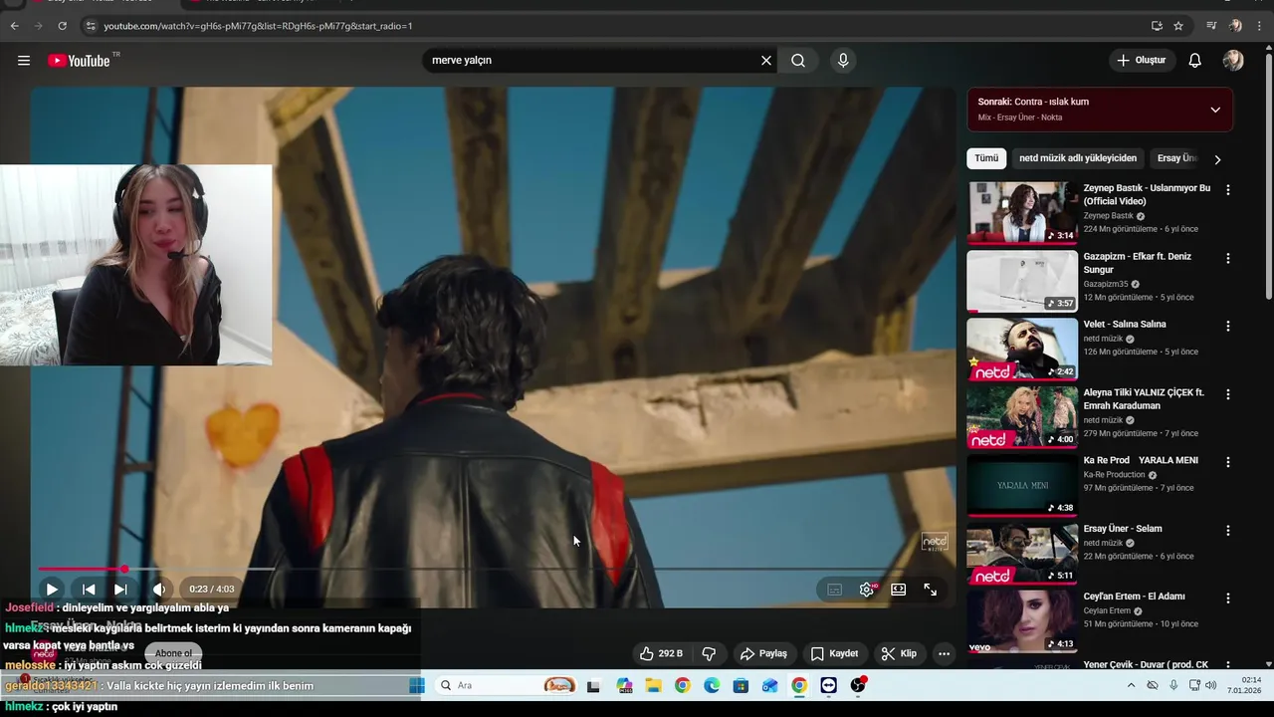Open Aleyna Tilki YALNIZ ÇİÇEK video title
Screen dimensions: 1274x717
[1145, 399]
